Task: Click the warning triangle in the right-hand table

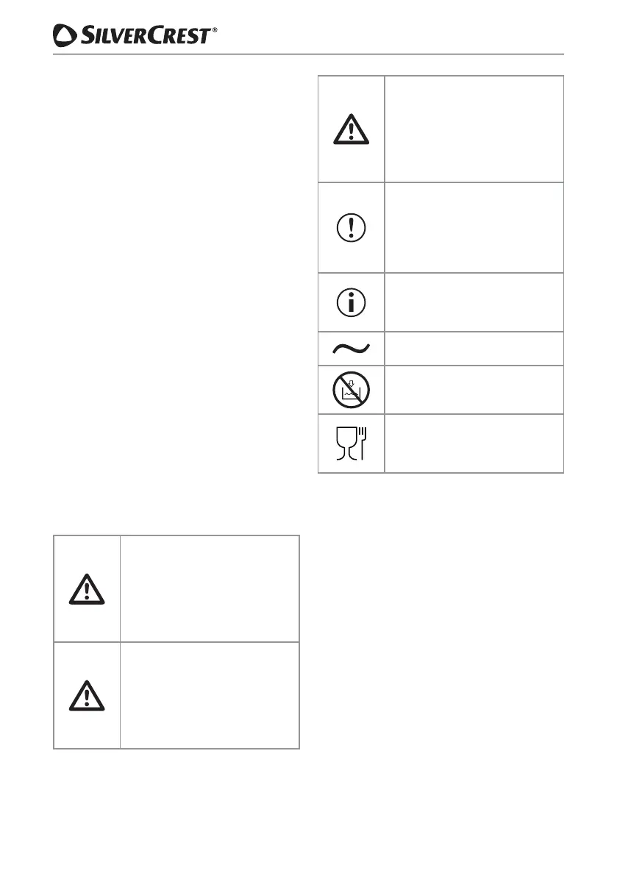Action: pyautogui.click(x=351, y=129)
